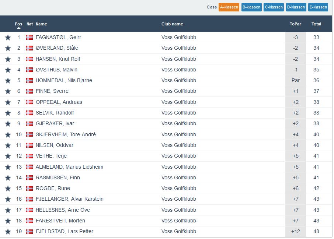Sort table by ToPar column
Image resolution: width=334 pixels, height=239 pixels.
pos(295,24)
